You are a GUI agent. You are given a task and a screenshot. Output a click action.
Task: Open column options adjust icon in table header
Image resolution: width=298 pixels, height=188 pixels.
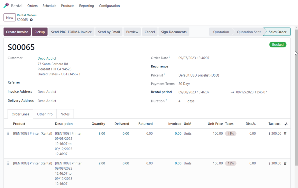pos(286,124)
